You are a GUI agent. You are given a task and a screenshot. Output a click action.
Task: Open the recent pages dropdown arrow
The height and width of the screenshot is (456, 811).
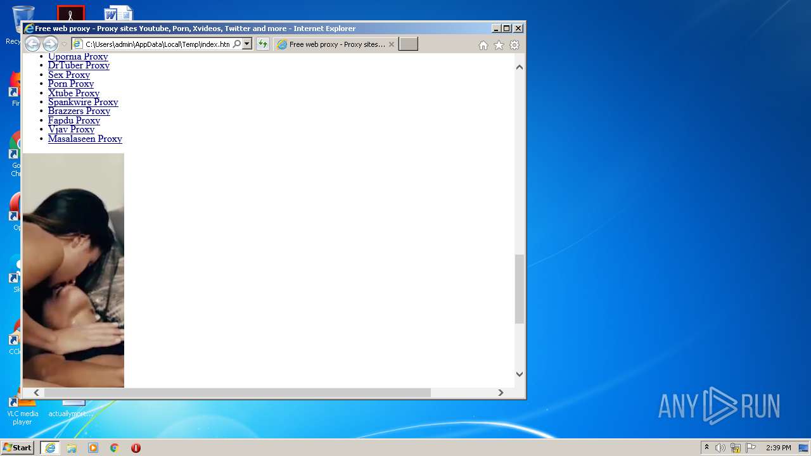(x=64, y=44)
